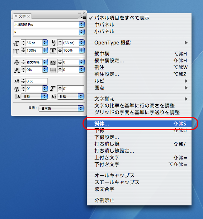
Task: Click the horizontal scale icon
Action: tap(53, 51)
